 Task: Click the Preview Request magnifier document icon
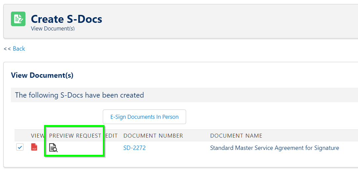[54, 148]
